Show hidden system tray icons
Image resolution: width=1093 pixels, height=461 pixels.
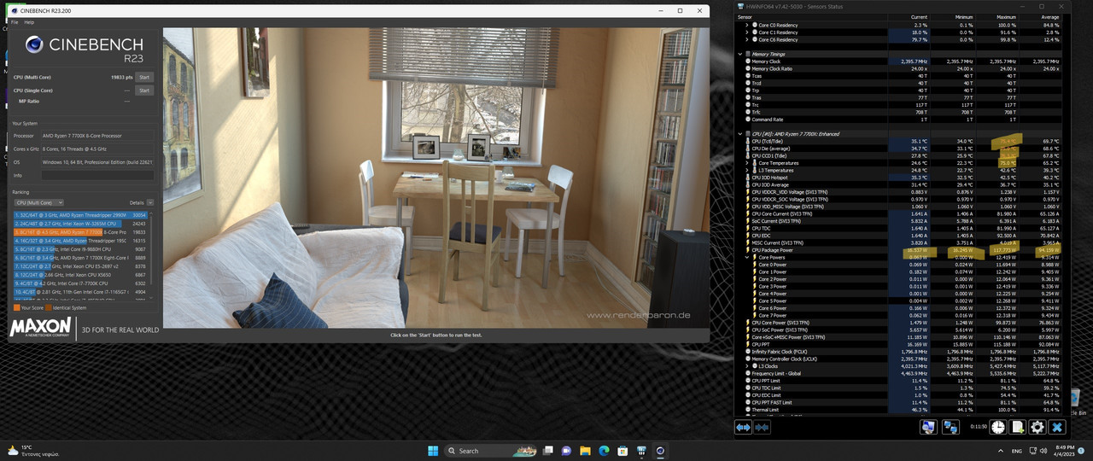tap(999, 450)
